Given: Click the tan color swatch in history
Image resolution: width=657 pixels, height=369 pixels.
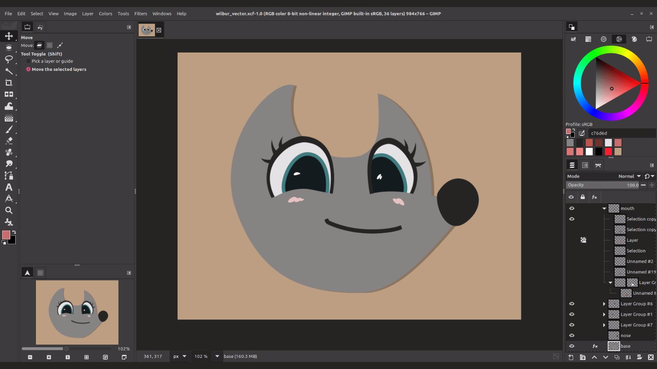Looking at the screenshot, I should click(x=618, y=152).
